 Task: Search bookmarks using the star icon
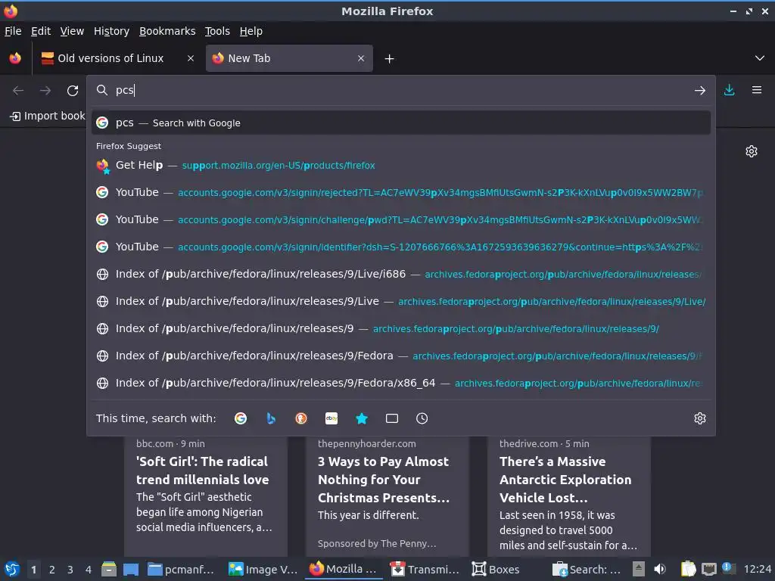click(x=362, y=418)
